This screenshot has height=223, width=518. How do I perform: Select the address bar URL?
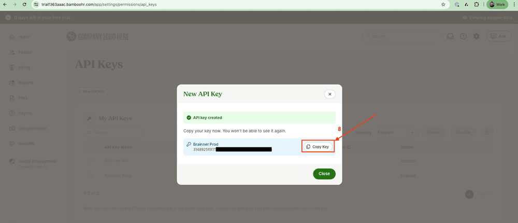click(x=99, y=5)
